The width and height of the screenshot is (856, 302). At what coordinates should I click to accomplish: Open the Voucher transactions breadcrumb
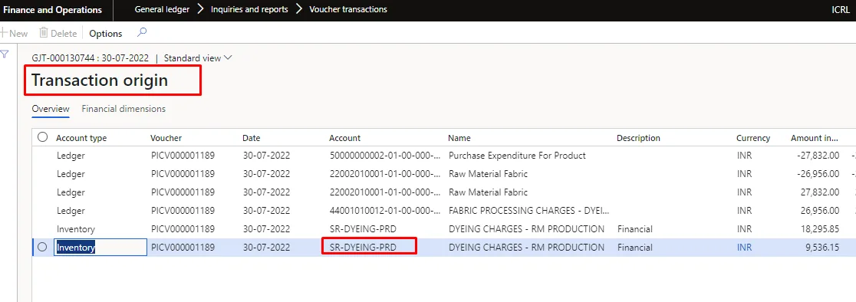coord(348,9)
